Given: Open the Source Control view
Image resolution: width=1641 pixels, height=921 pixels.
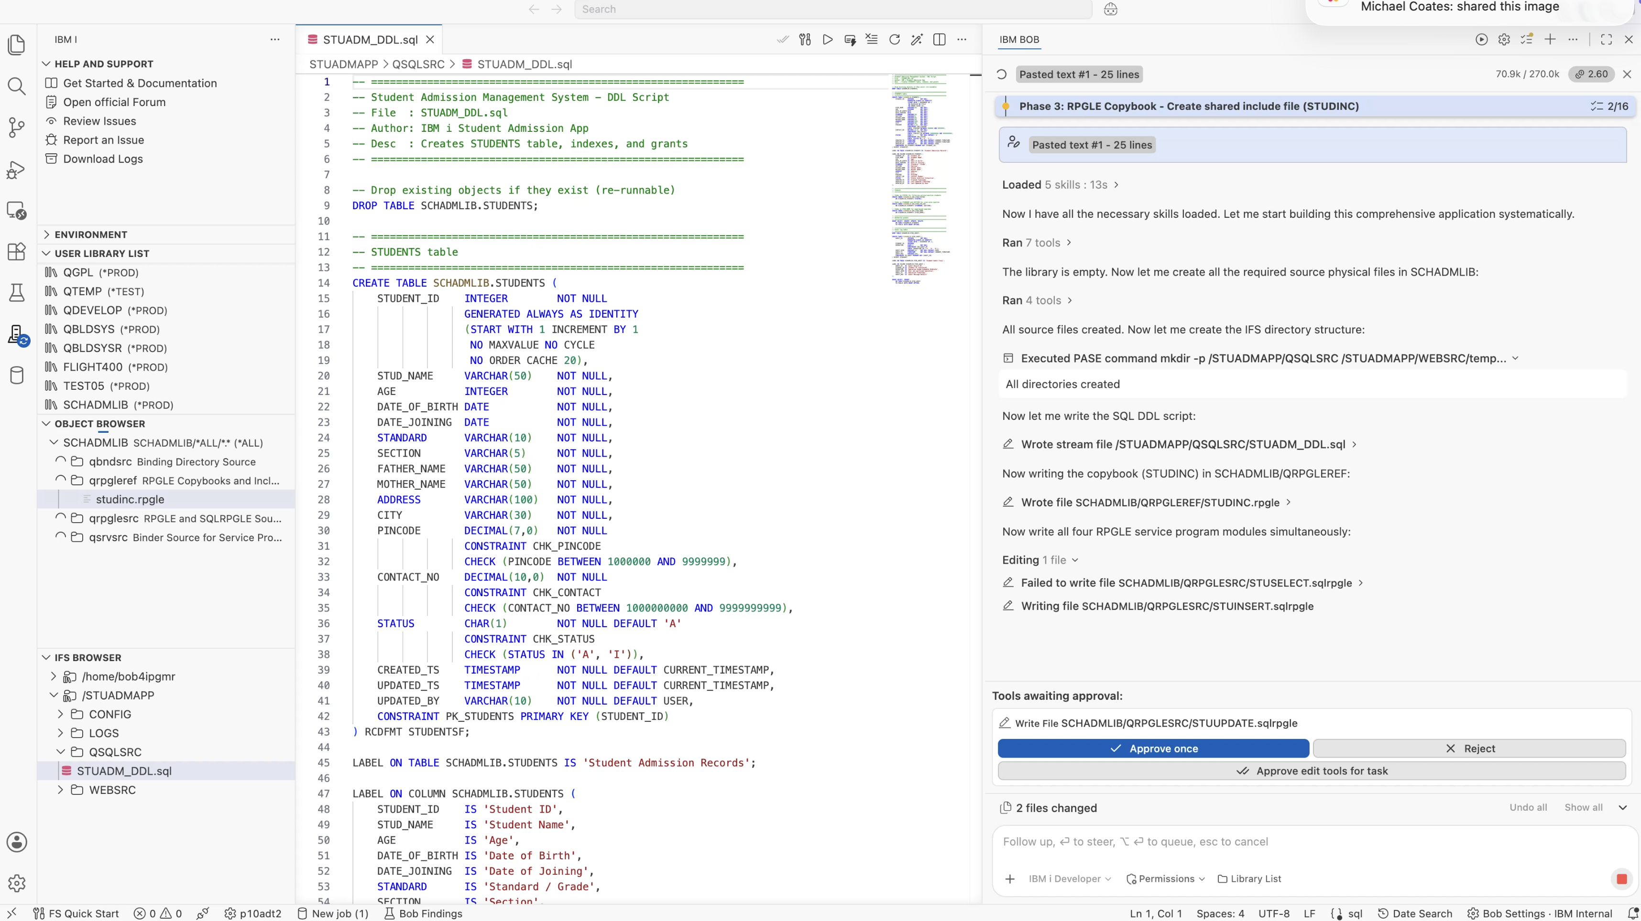Looking at the screenshot, I should (17, 127).
